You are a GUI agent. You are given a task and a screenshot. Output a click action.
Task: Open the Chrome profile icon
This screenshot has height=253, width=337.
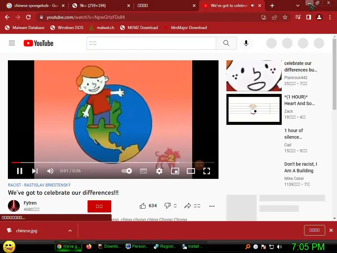pos(319,17)
